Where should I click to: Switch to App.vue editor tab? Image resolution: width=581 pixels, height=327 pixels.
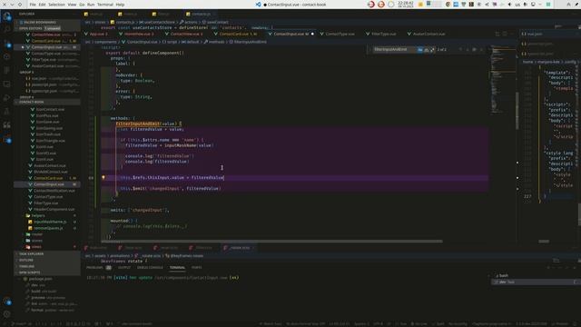(96, 34)
